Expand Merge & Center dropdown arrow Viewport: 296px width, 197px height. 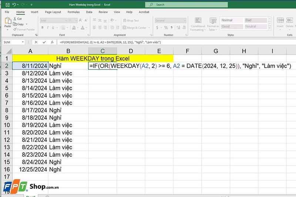tap(149, 28)
